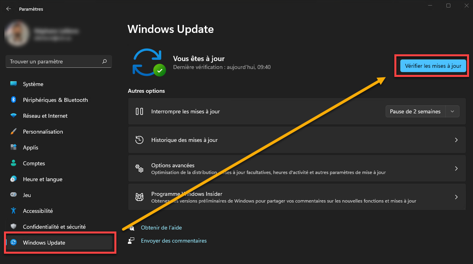Open Programme Windows Insider row
Image resolution: width=473 pixels, height=264 pixels.
[x=297, y=197]
